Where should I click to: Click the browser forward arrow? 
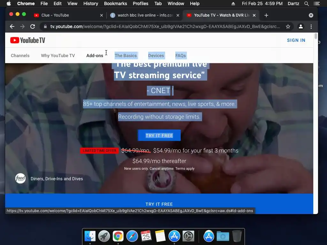click(x=22, y=26)
